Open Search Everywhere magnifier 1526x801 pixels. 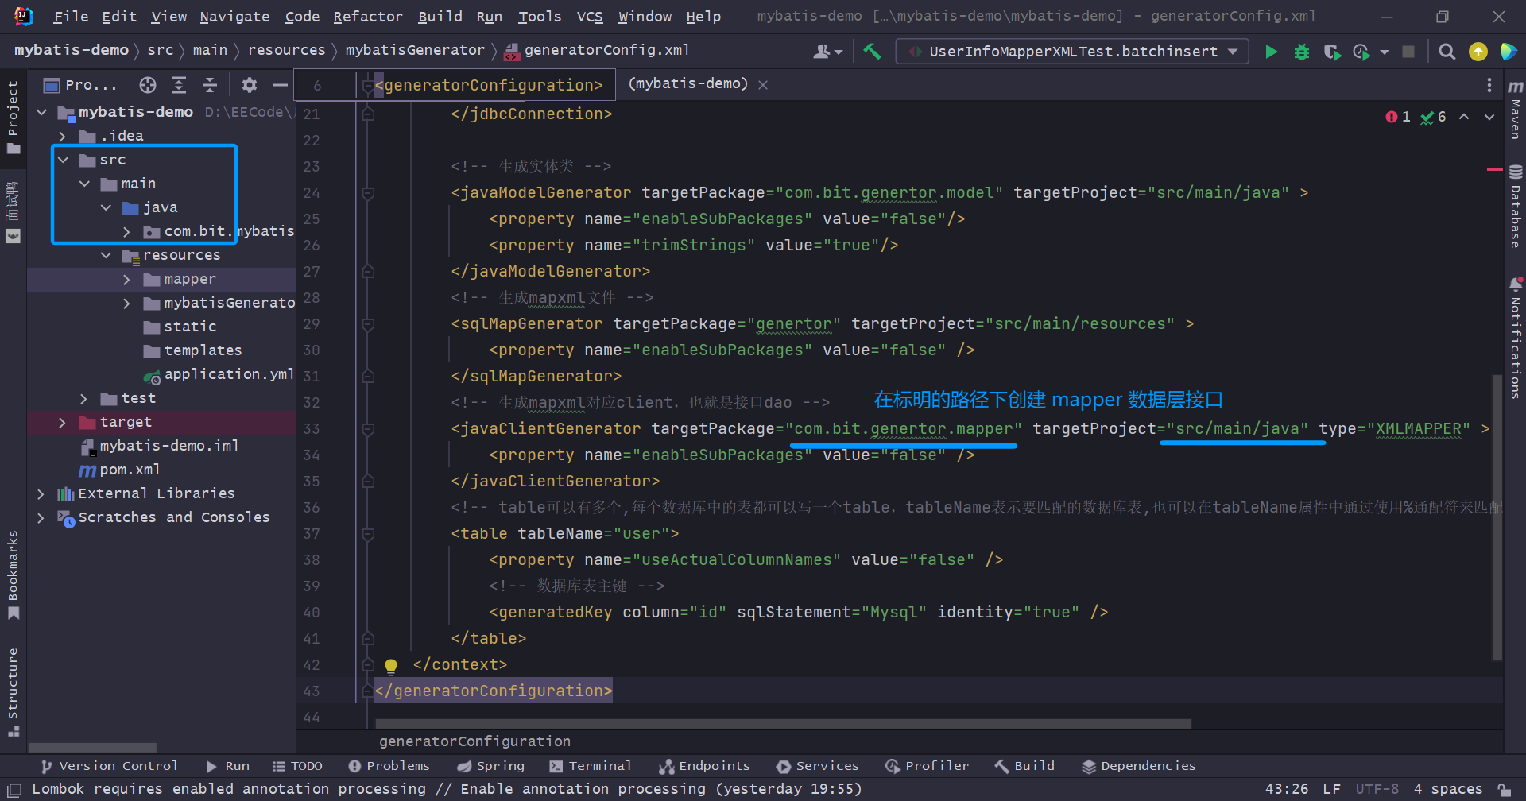[1447, 52]
